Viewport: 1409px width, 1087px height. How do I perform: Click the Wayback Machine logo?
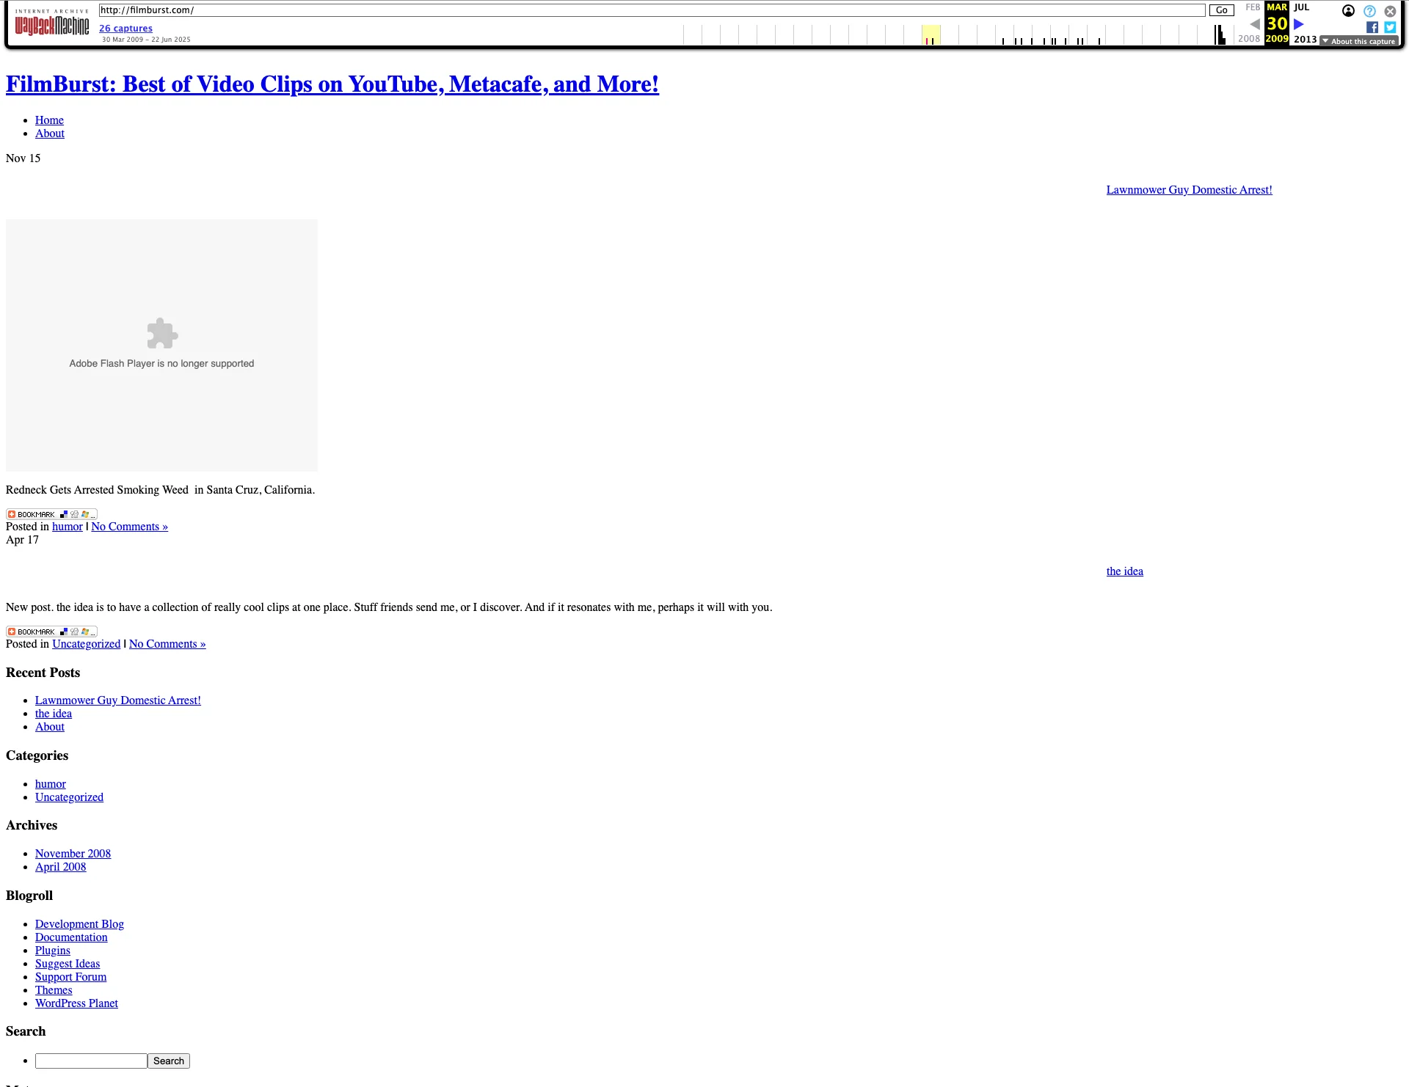point(51,25)
